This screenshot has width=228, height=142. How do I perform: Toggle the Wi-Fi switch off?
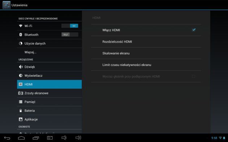[70, 26]
